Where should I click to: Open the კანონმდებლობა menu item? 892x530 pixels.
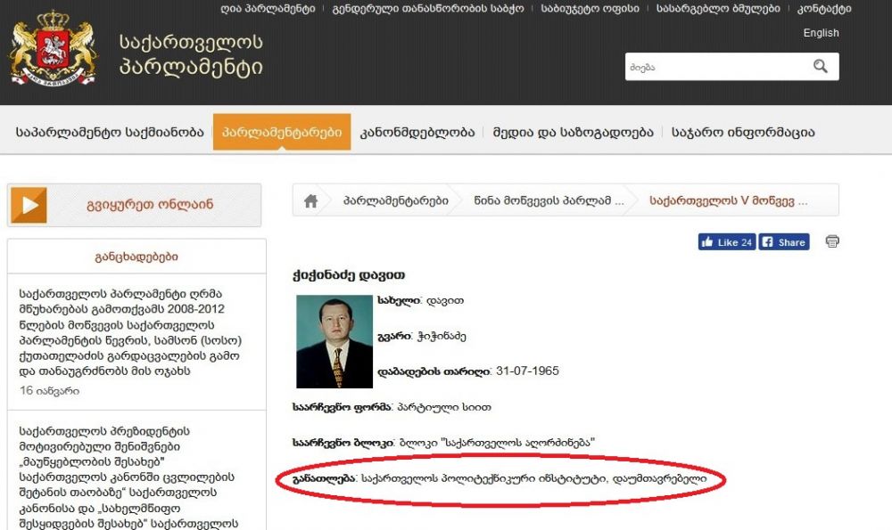(417, 133)
